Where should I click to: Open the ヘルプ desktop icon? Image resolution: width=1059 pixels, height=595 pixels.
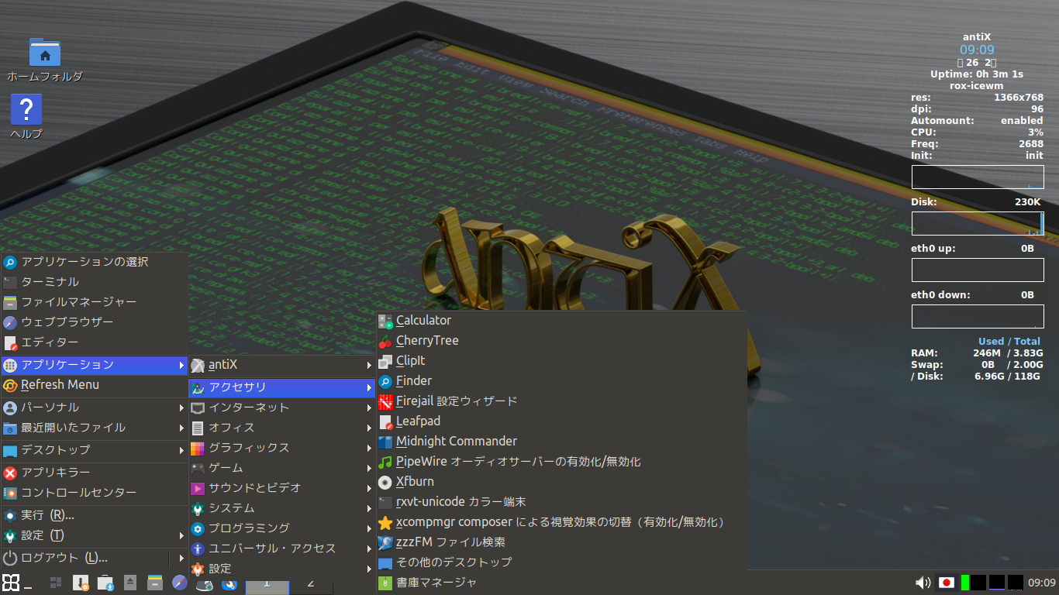coord(26,116)
